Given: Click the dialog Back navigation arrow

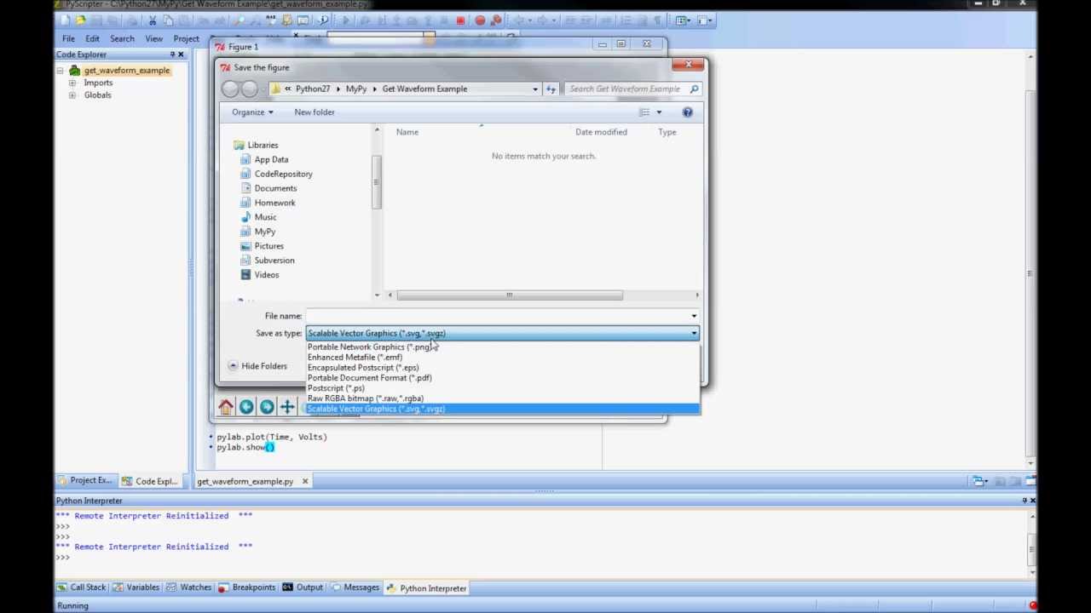Looking at the screenshot, I should (x=230, y=89).
